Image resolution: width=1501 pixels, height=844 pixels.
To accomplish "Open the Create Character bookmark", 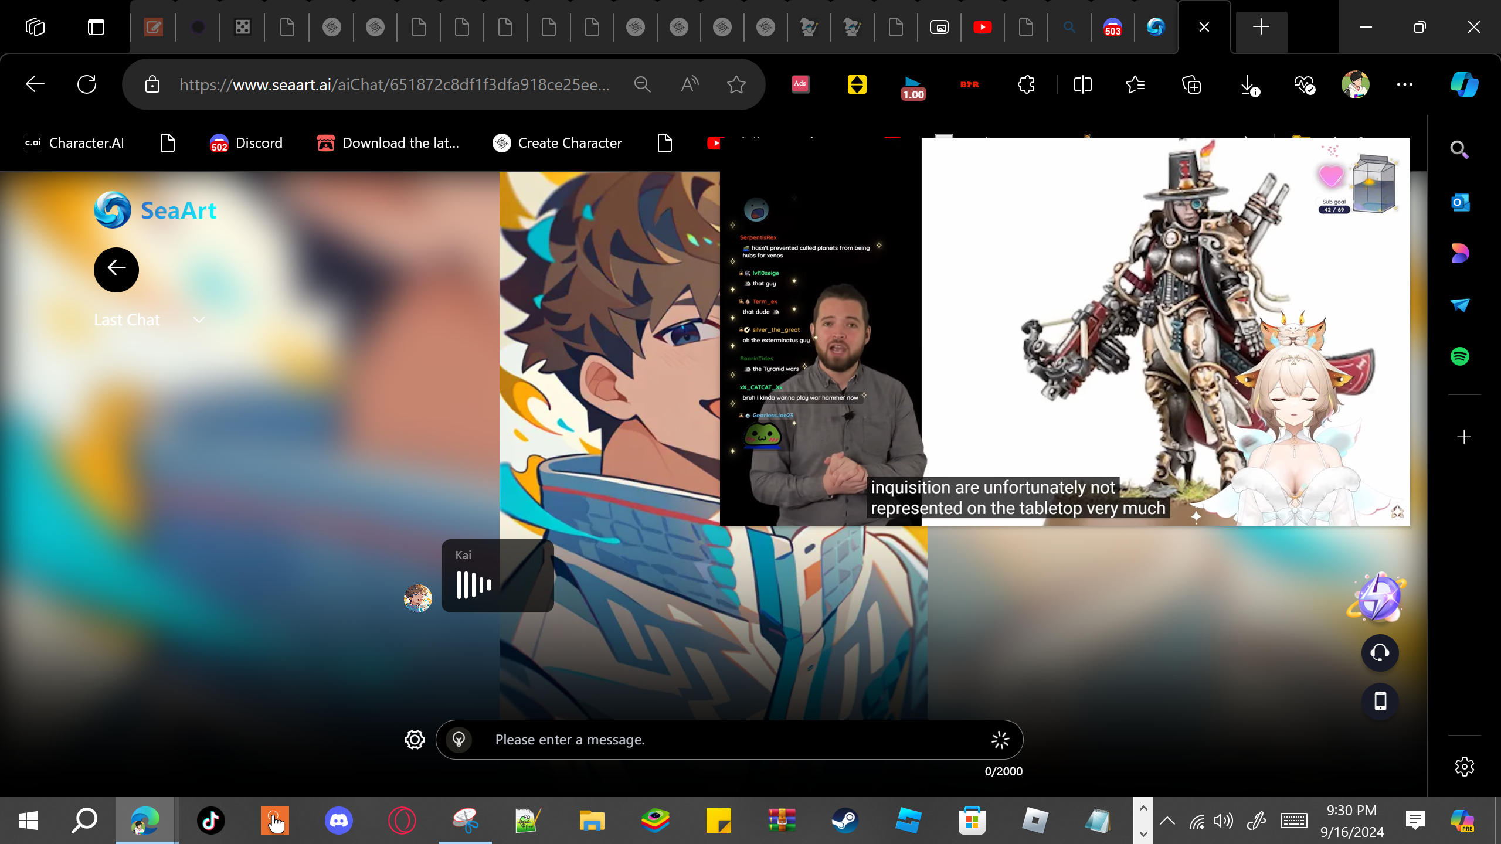I will pyautogui.click(x=557, y=143).
